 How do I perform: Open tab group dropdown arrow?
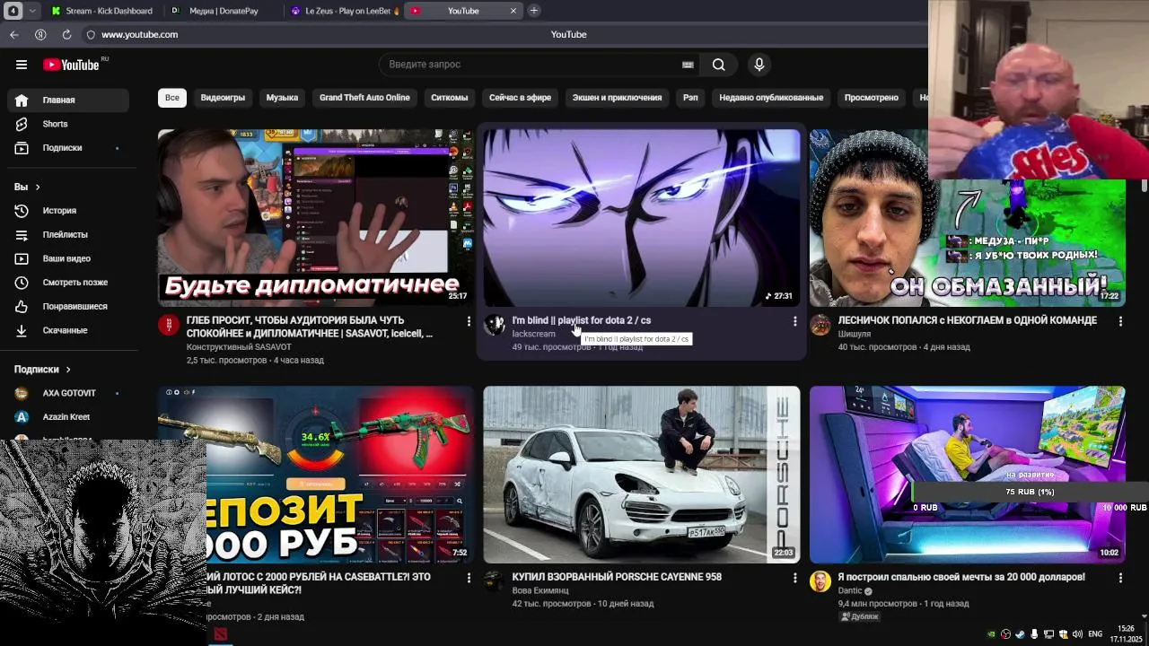coord(32,11)
